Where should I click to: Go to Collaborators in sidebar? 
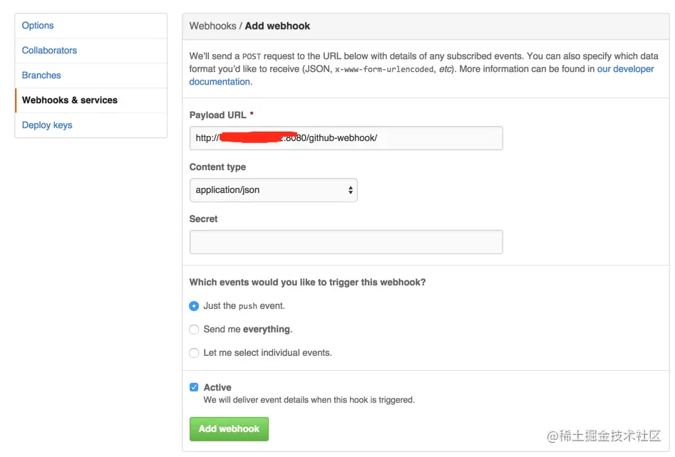[49, 51]
